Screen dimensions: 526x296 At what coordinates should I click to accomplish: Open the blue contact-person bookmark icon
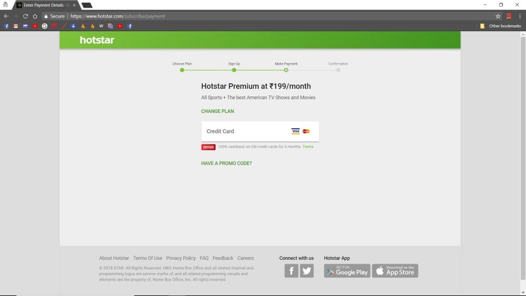(73, 26)
